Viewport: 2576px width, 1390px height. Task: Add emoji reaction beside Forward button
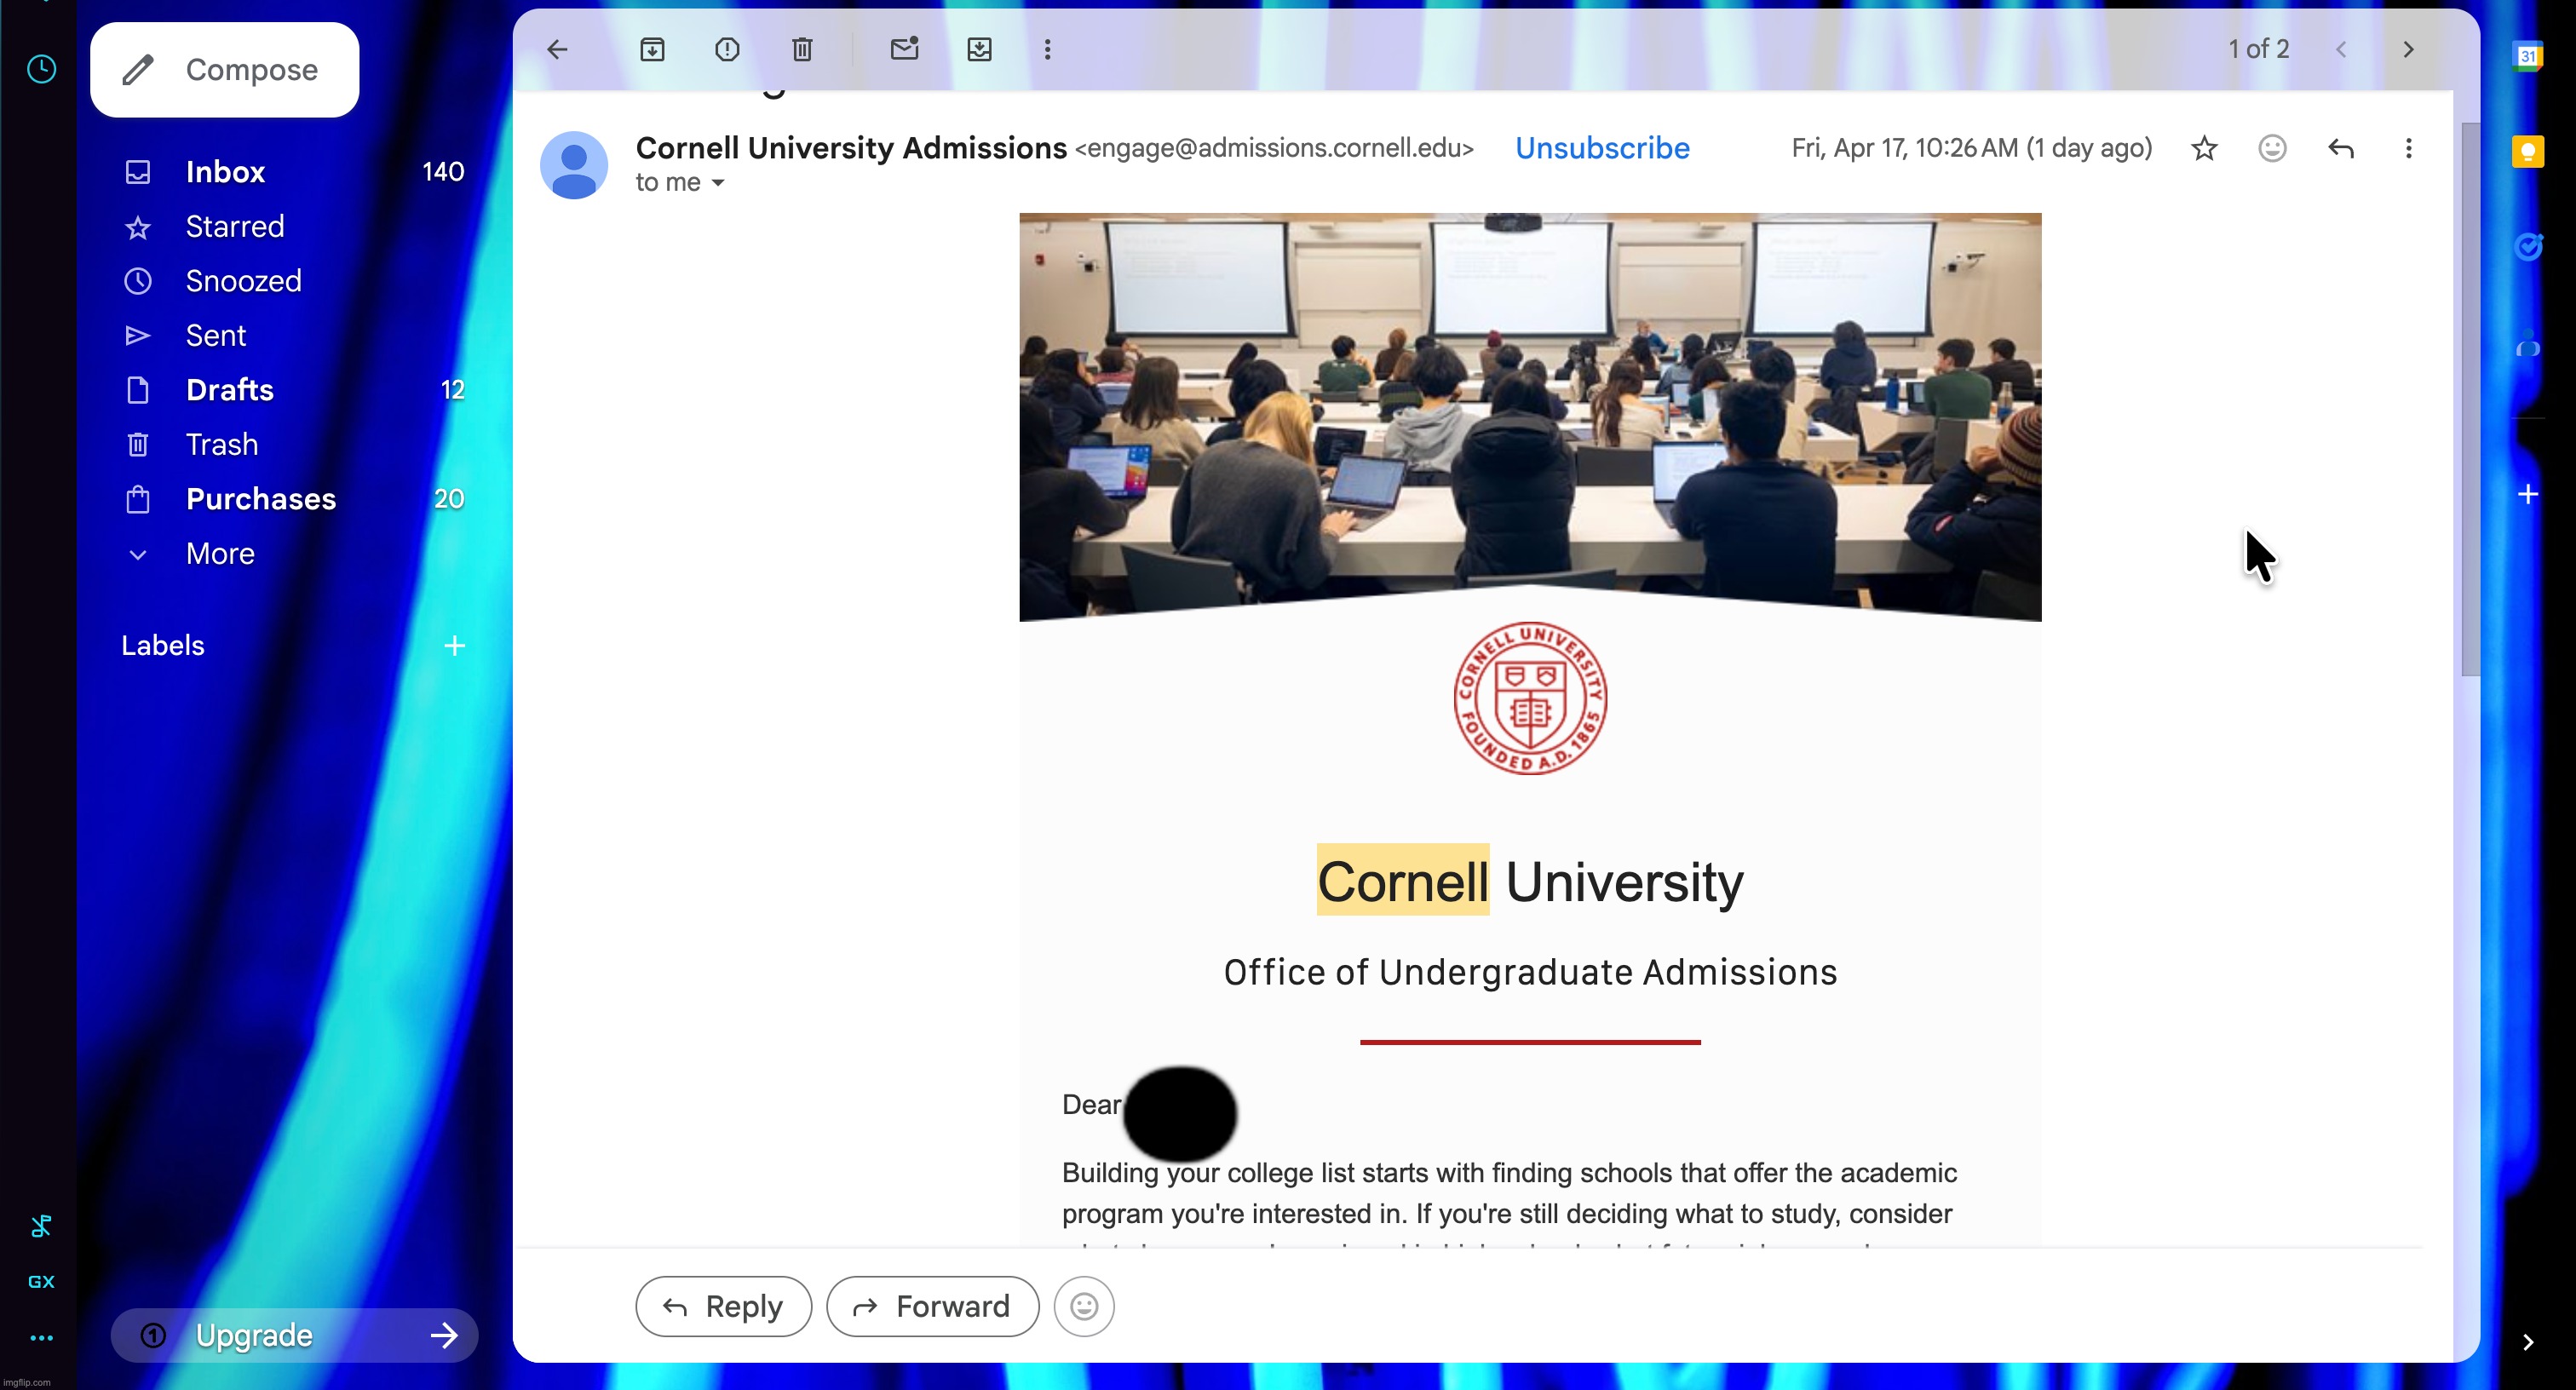(x=1084, y=1306)
